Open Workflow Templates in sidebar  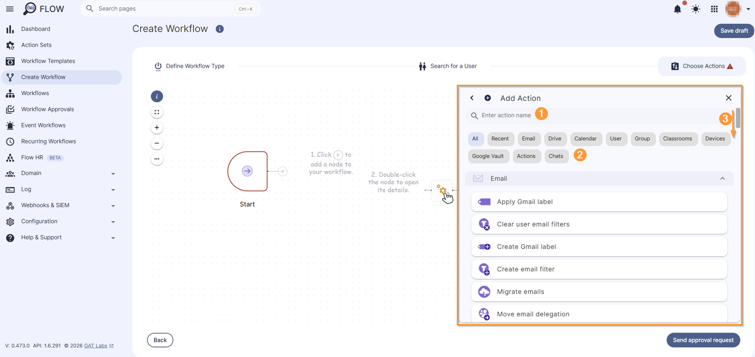click(61, 61)
